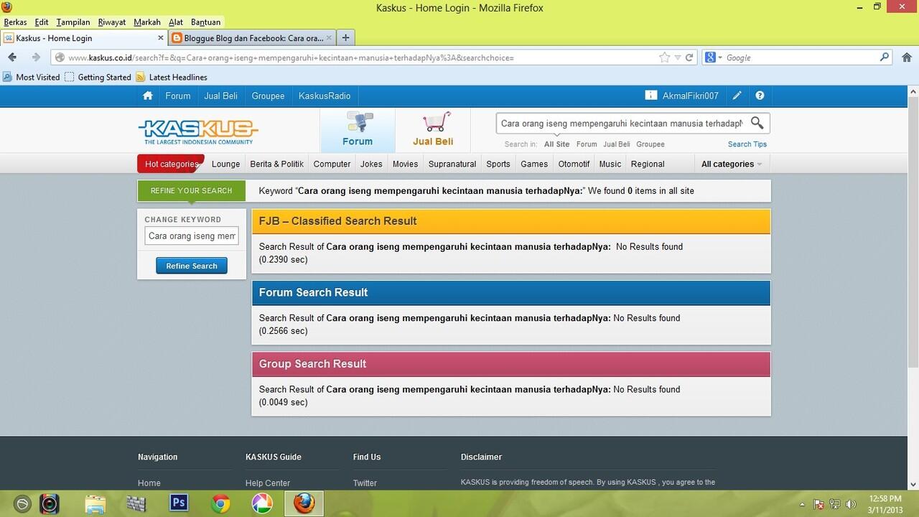Screen dimensions: 919x517
Task: Switch to Bloggue Blog dan Facebook tab
Action: point(252,38)
